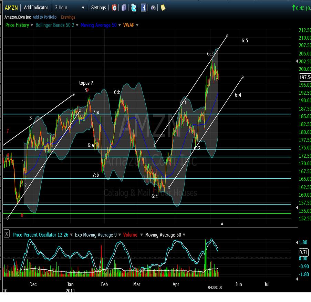
Task: Expand the Bollinger Bands 50 2 dropdown arrow
Action: pos(77,25)
